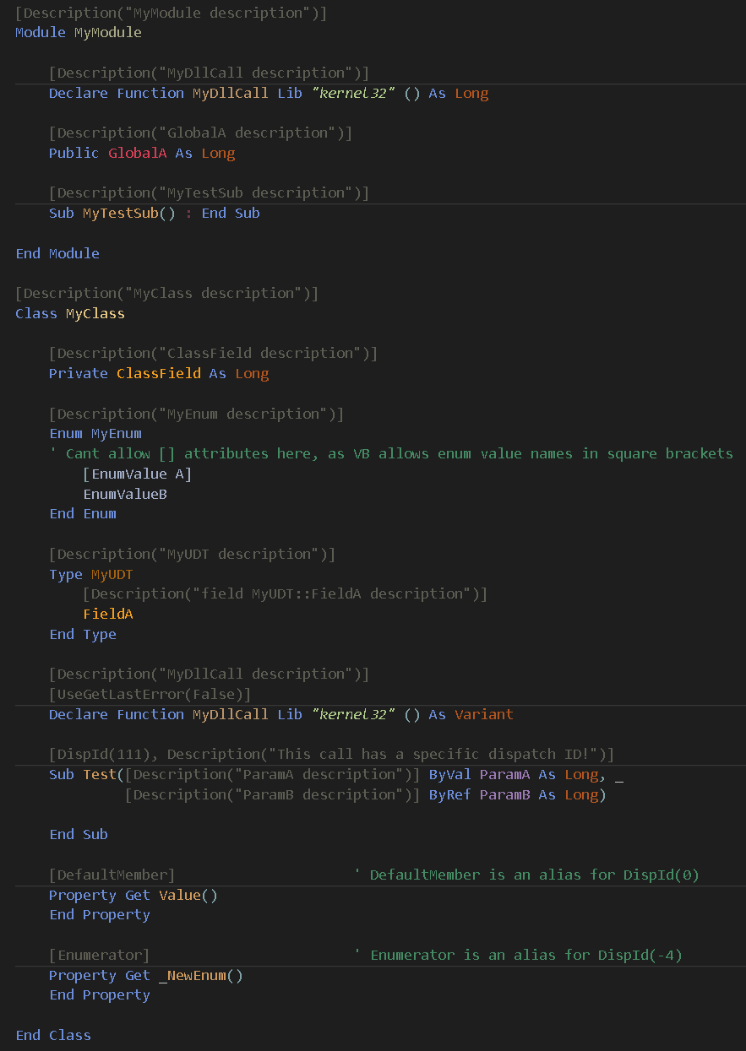Image resolution: width=746 pixels, height=1051 pixels.
Task: Click the 'End Class' line
Action: click(x=53, y=1036)
